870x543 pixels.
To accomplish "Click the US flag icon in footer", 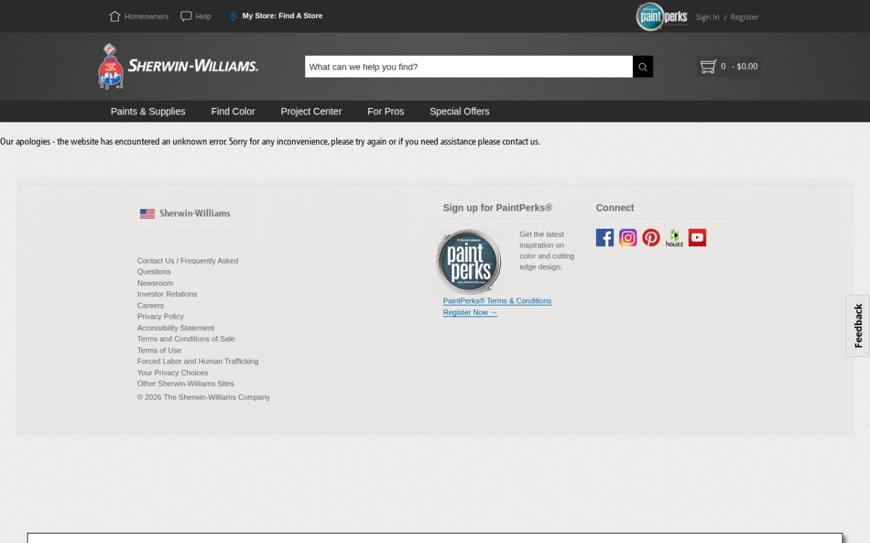I will click(x=147, y=214).
